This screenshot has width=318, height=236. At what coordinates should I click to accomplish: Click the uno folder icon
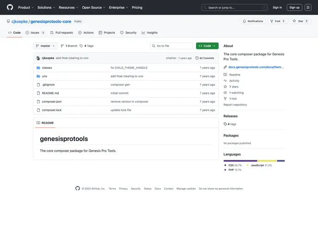38,76
